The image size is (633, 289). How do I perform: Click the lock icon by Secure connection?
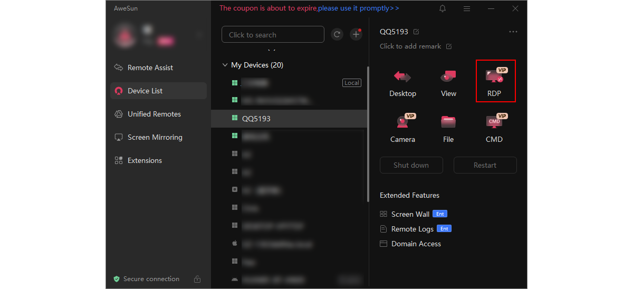coord(197,279)
